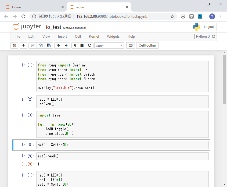Open the cell type Code dropdown
This screenshot has width=227, height=187.
109,46
